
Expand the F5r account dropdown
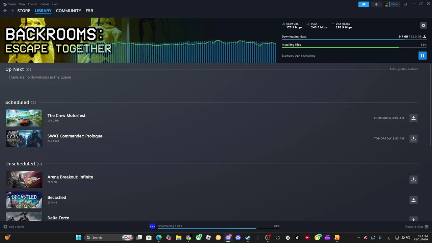point(391,4)
